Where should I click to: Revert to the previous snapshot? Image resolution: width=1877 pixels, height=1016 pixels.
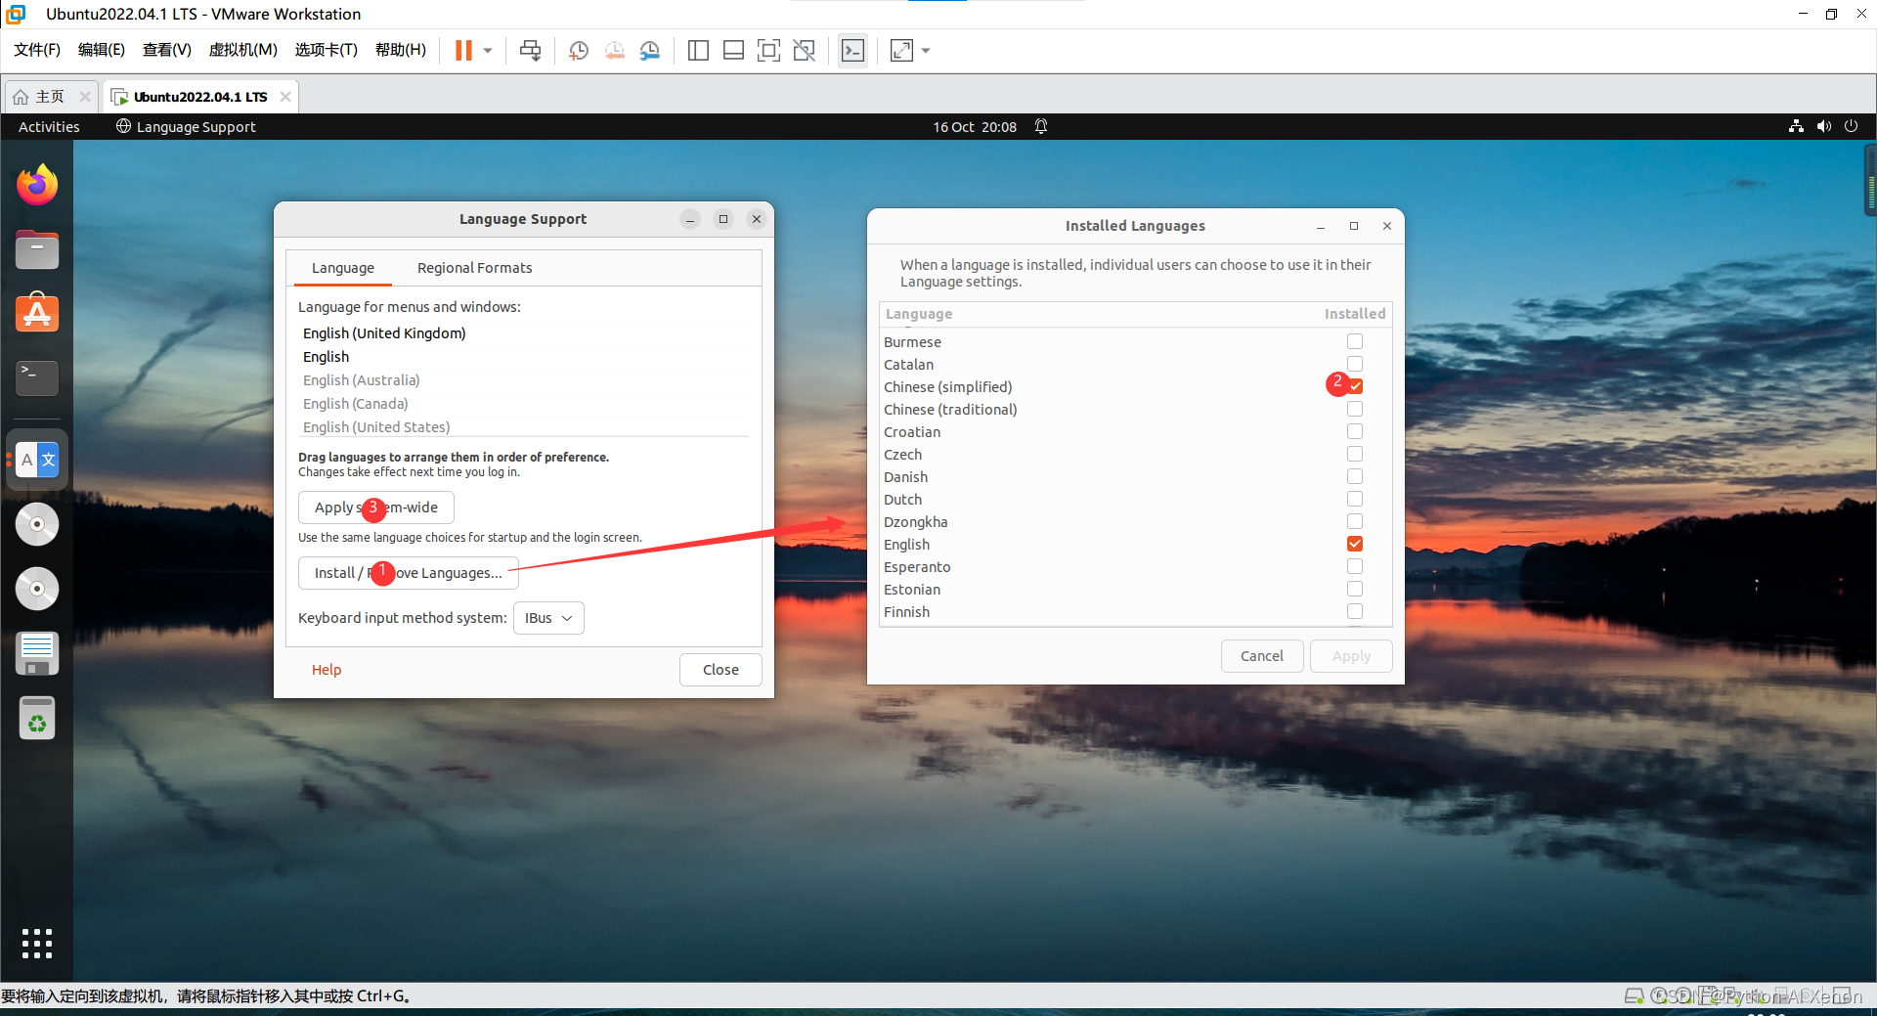pyautogui.click(x=614, y=51)
